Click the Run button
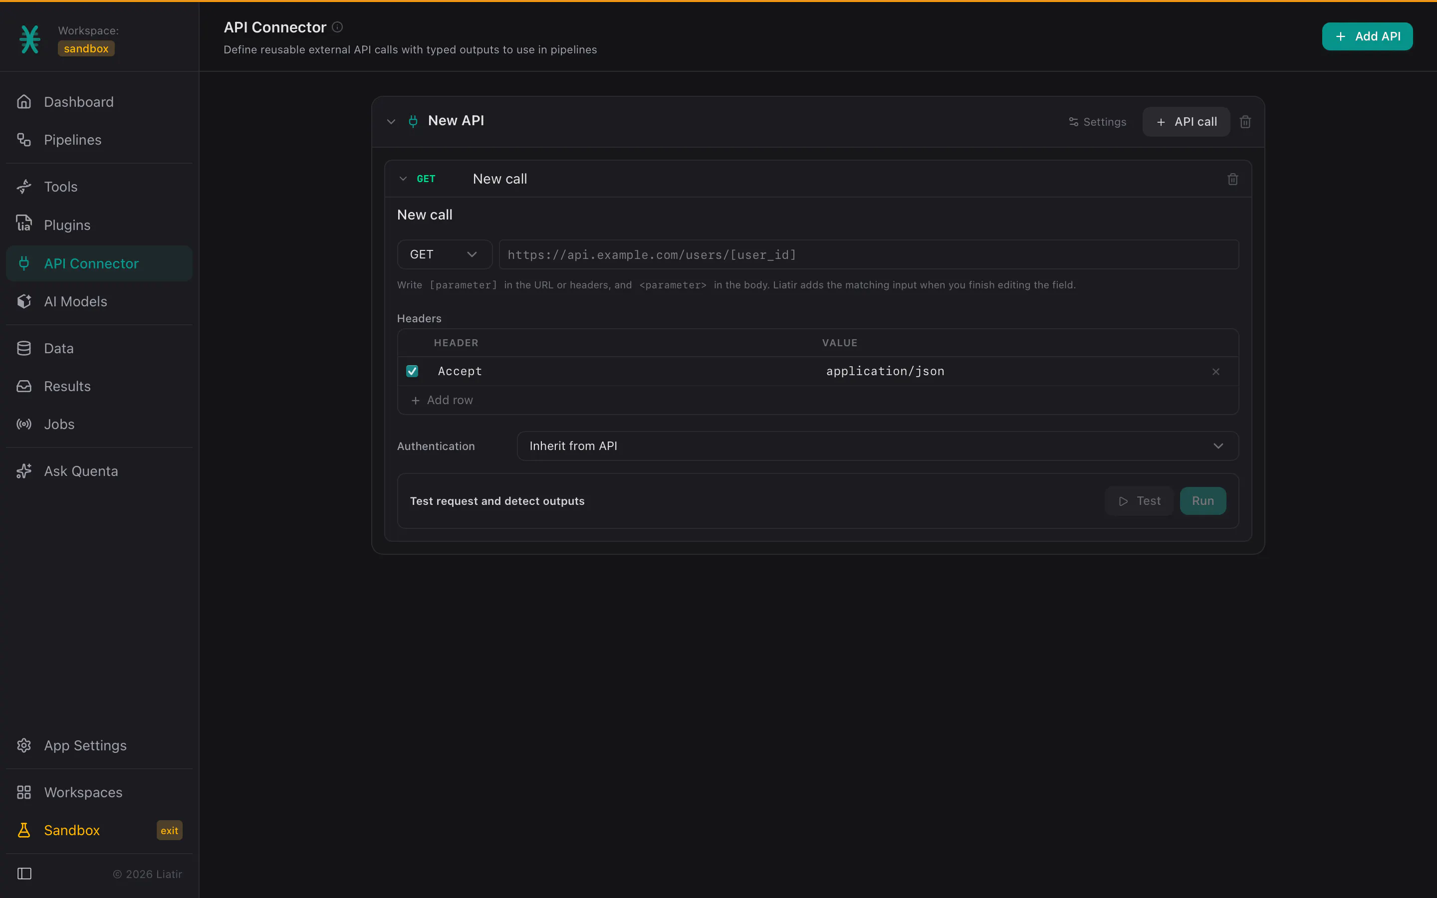 pyautogui.click(x=1202, y=501)
